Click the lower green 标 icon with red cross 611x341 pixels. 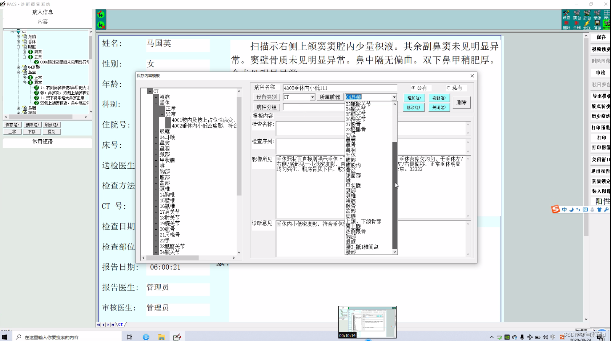[101, 25]
